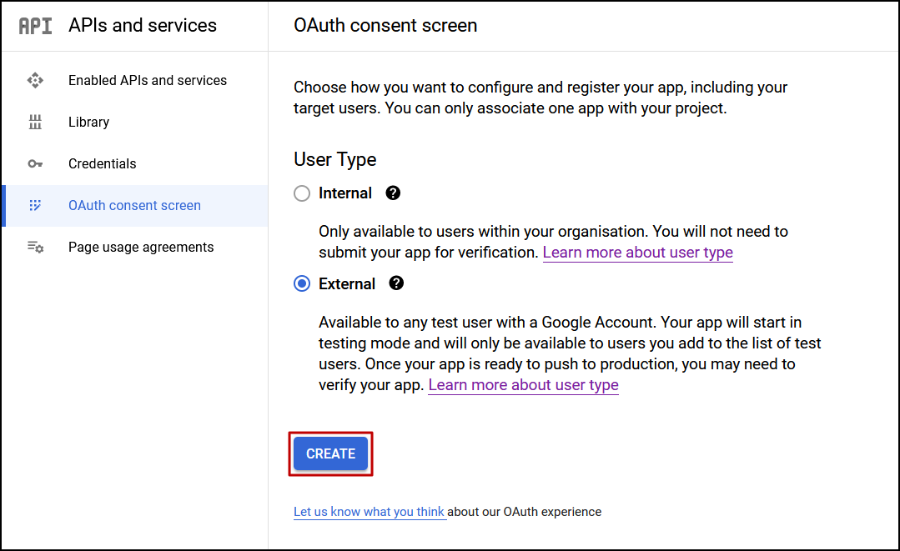Click the Credentials key icon
This screenshot has width=900, height=551.
36,163
